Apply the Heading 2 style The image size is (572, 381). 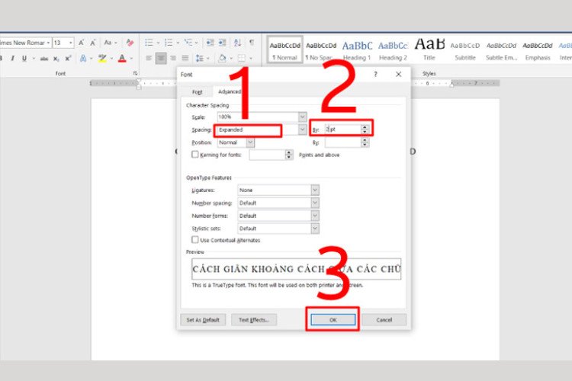coord(393,50)
